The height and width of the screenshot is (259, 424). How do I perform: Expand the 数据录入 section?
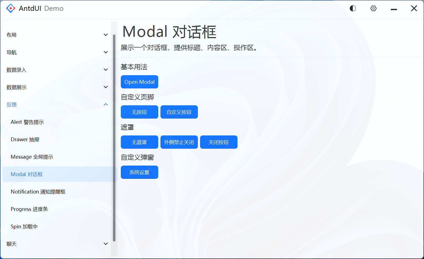[55, 70]
